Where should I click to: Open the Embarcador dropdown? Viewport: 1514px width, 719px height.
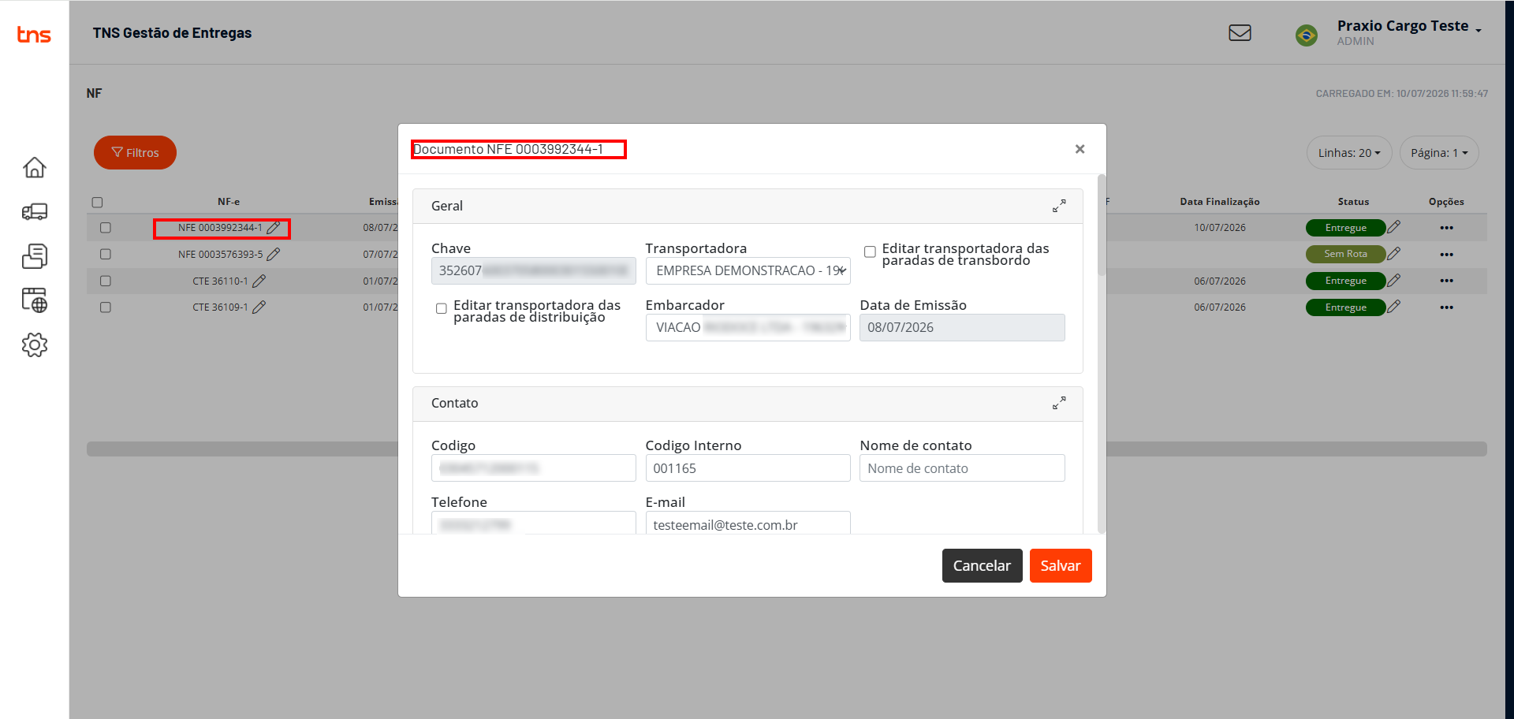click(x=748, y=327)
